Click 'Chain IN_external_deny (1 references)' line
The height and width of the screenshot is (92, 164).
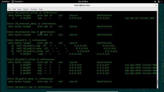pos(32,24)
